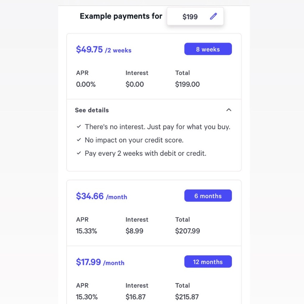Click the 0.00% APR value

click(x=86, y=84)
